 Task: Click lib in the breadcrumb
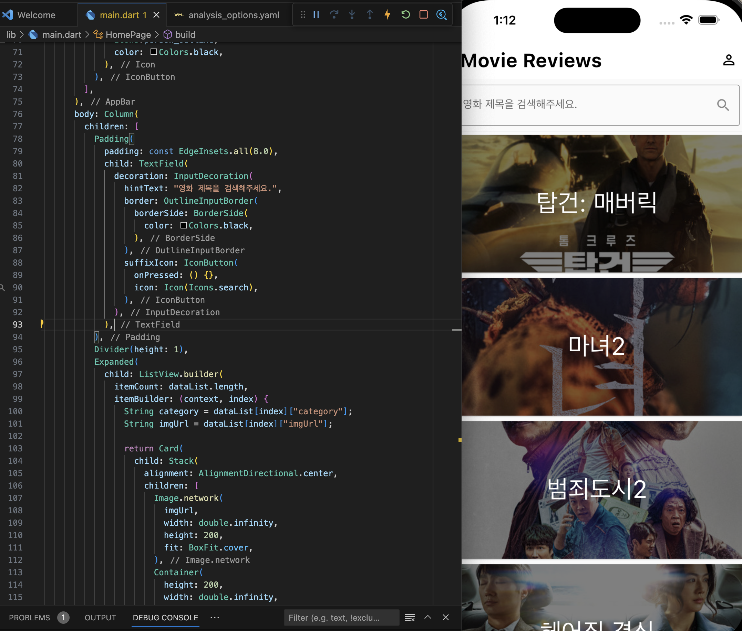click(x=11, y=35)
